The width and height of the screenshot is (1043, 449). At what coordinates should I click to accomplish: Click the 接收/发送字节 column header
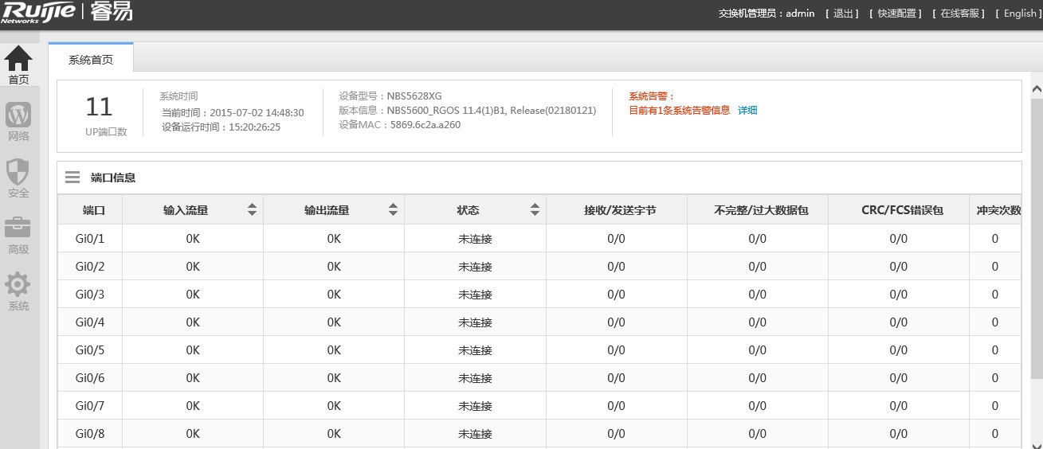tap(616, 210)
